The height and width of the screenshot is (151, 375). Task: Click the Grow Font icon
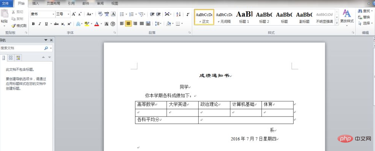[x=74, y=14]
